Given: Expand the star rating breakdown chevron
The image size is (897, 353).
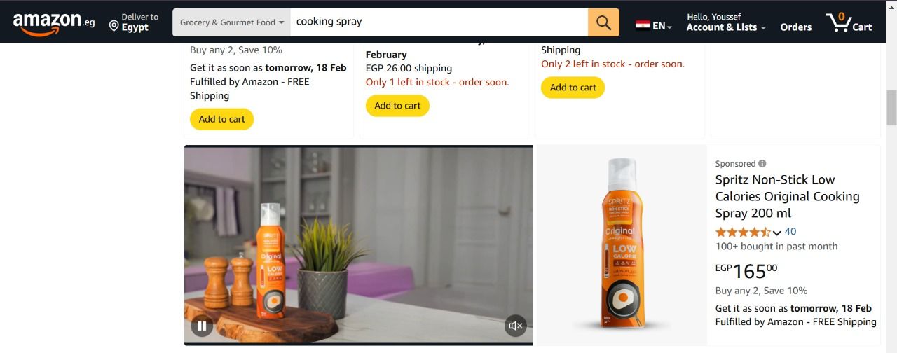Looking at the screenshot, I should 776,233.
